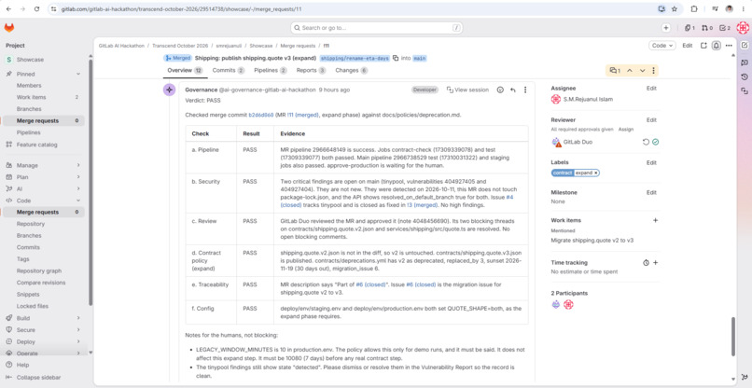Open merge requests counter icon in header

707,28
